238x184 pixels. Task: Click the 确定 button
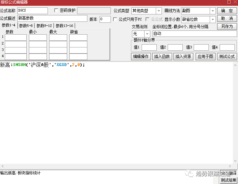coord(227,11)
